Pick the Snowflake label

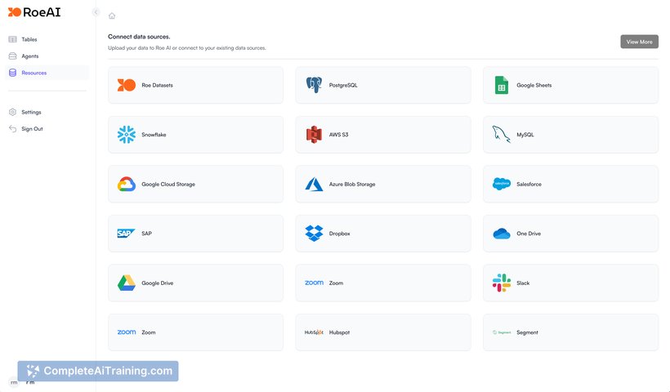(x=154, y=135)
